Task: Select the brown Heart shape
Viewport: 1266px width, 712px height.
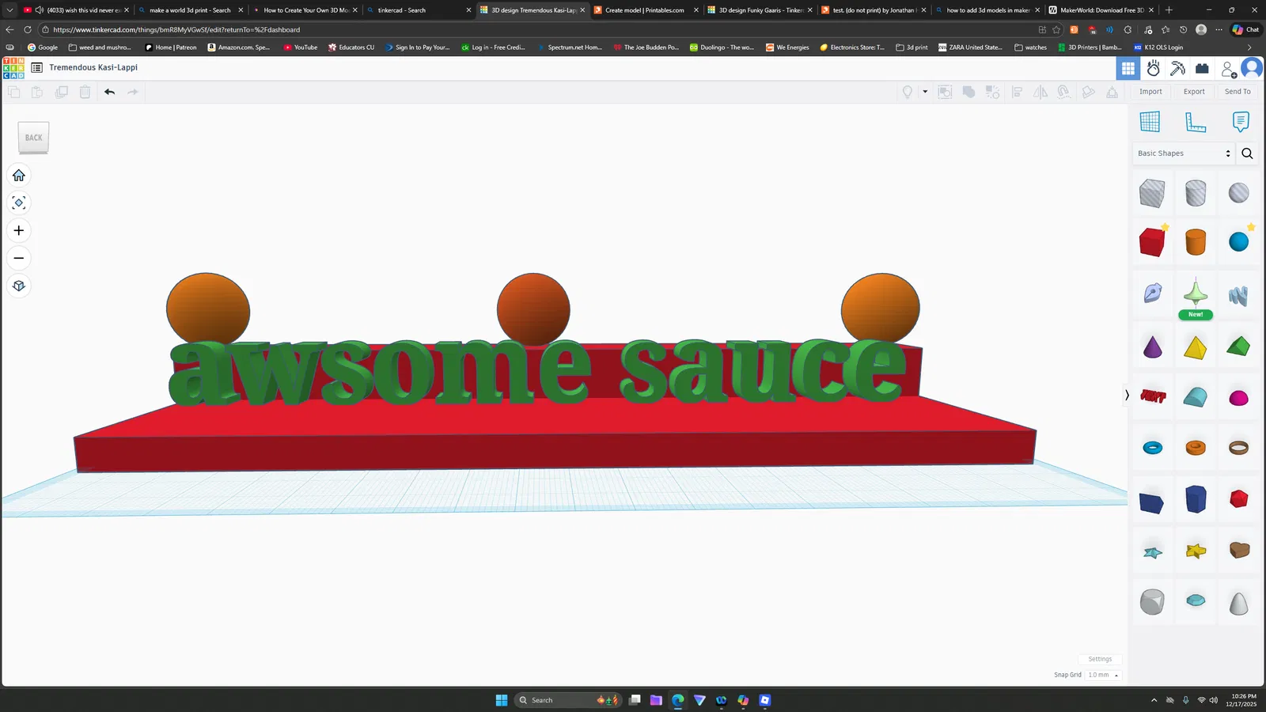Action: [x=1239, y=550]
